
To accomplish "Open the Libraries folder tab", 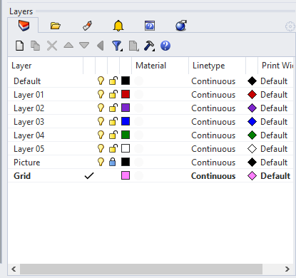I will click(x=56, y=26).
